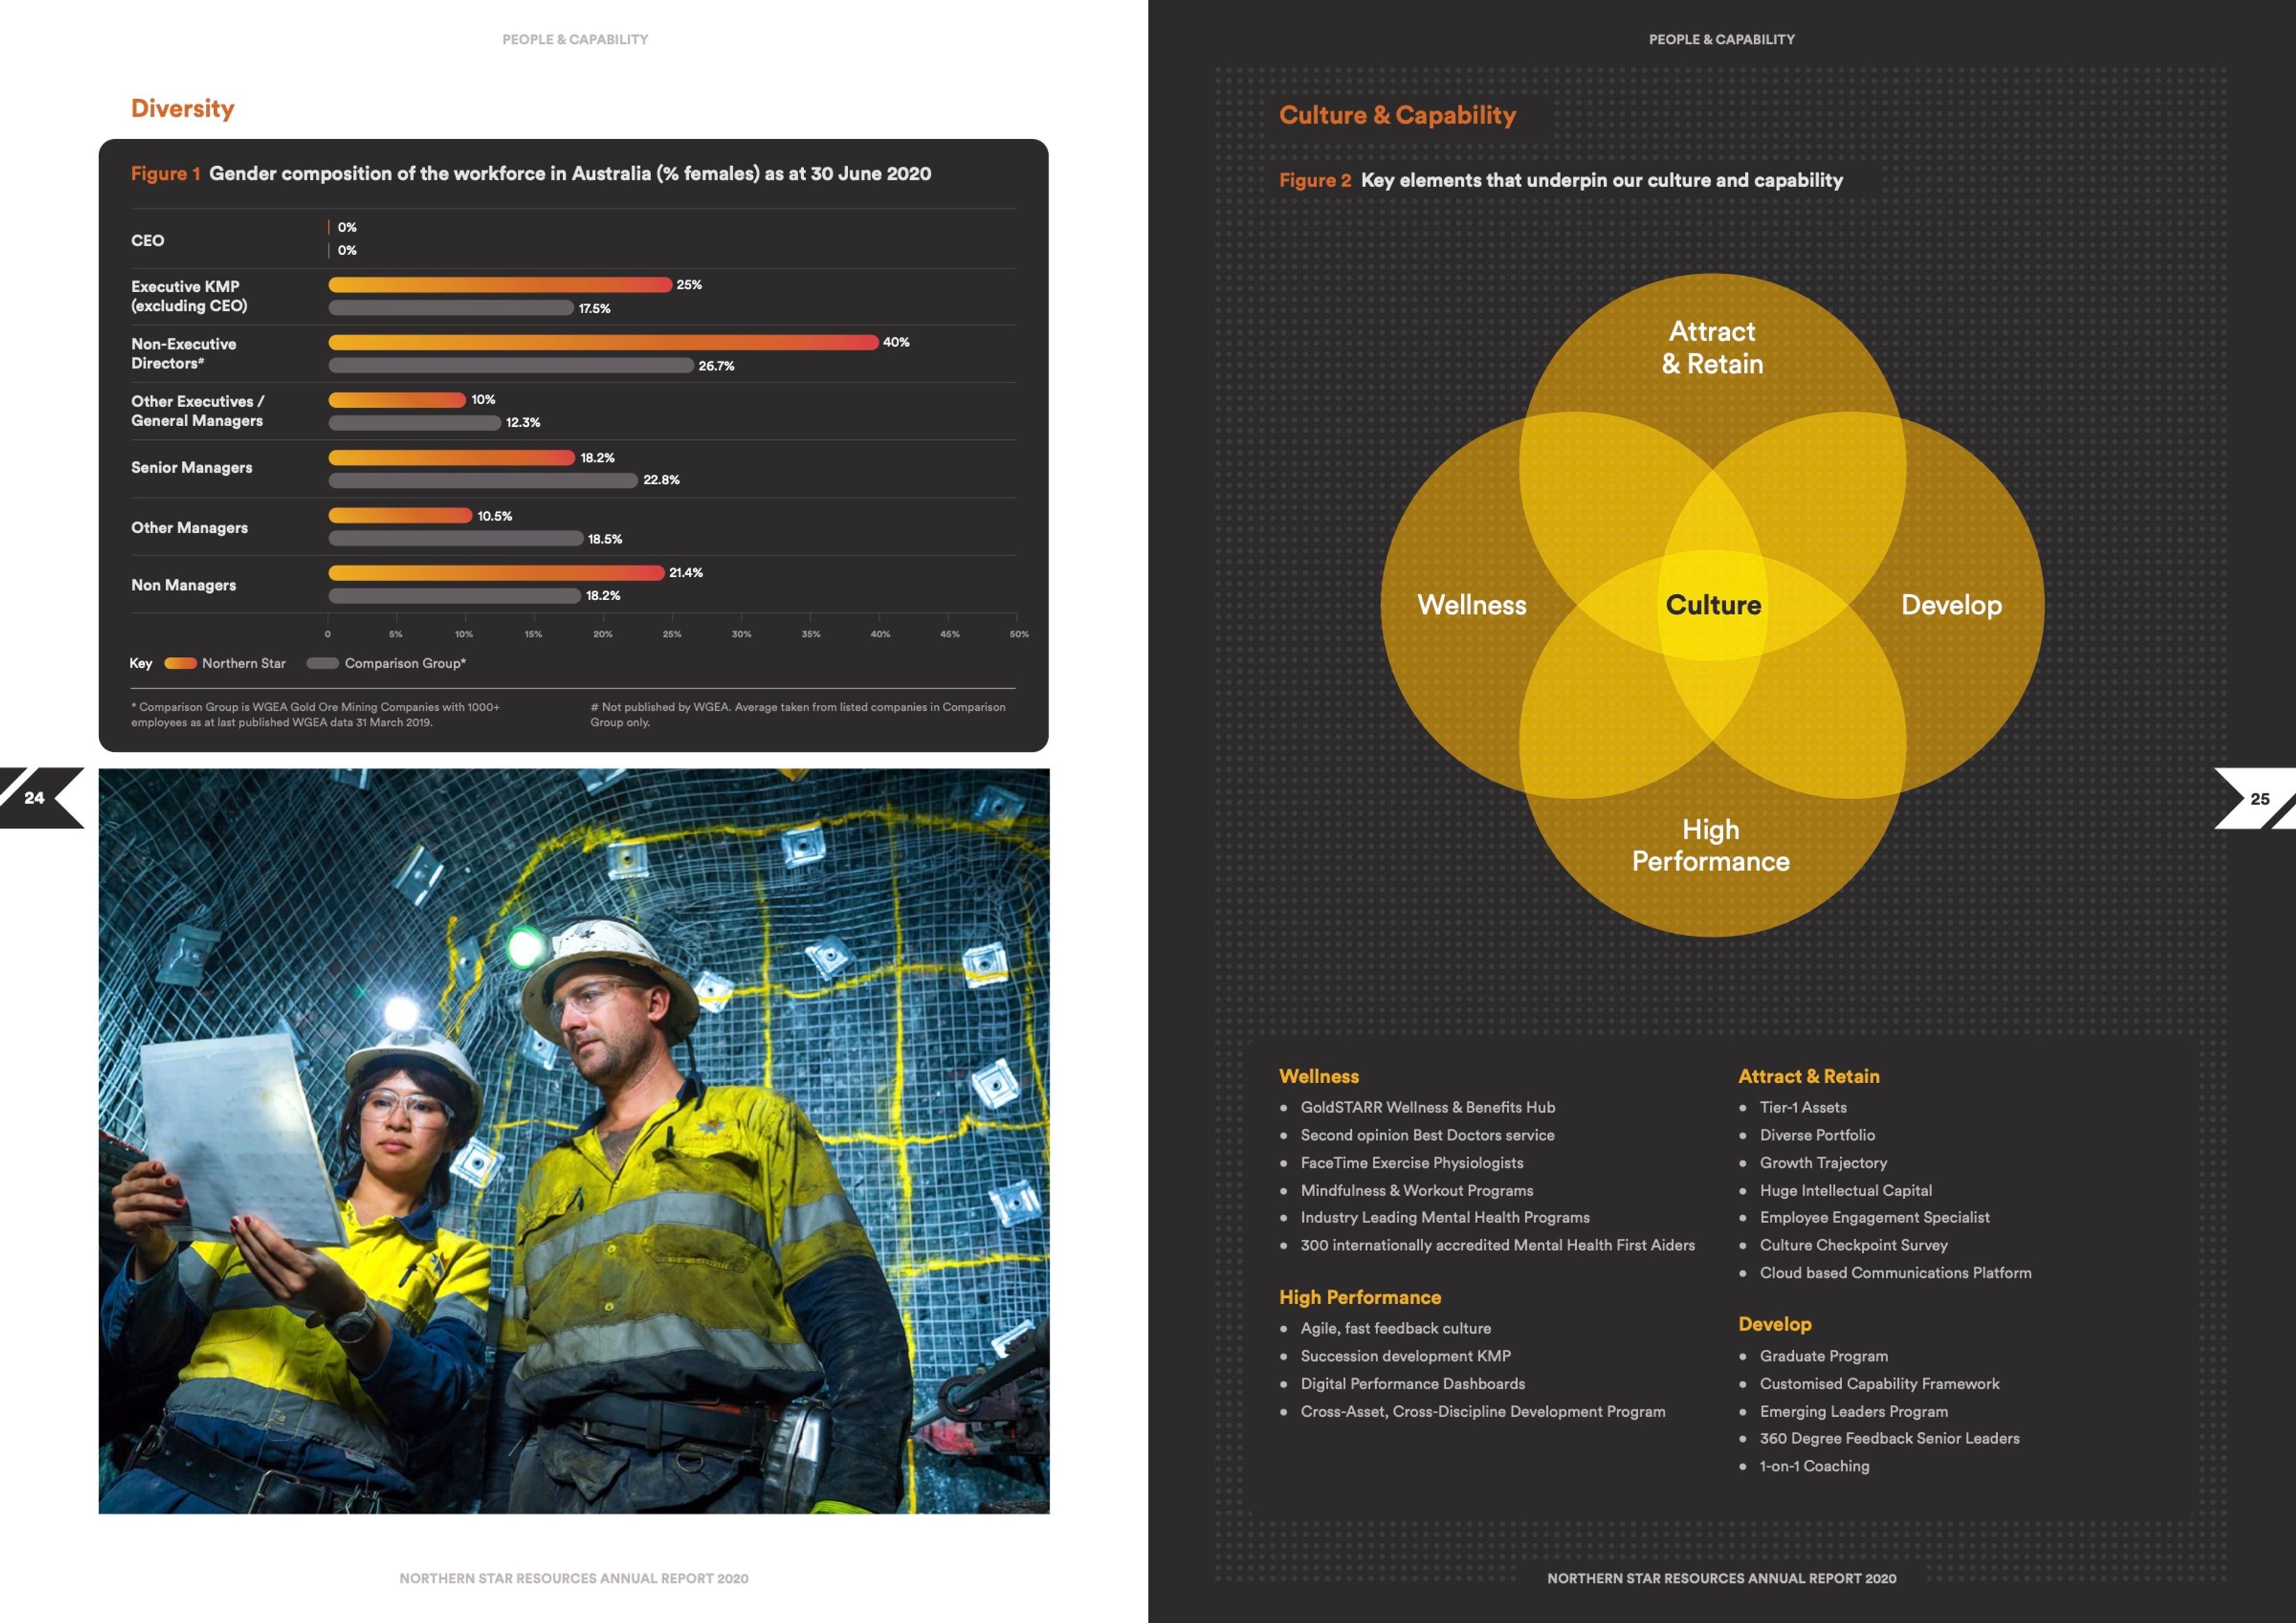Click '1-on-1 Coaching' bullet
Image resolution: width=2296 pixels, height=1623 pixels.
pos(1815,1467)
